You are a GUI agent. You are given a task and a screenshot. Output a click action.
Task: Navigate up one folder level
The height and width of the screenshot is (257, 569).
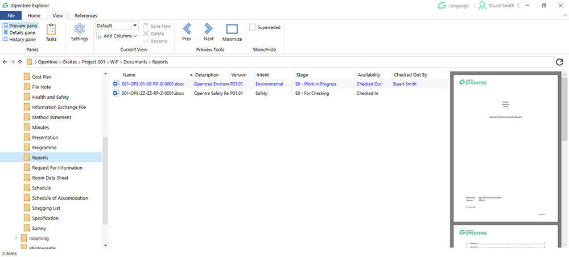[x=20, y=62]
